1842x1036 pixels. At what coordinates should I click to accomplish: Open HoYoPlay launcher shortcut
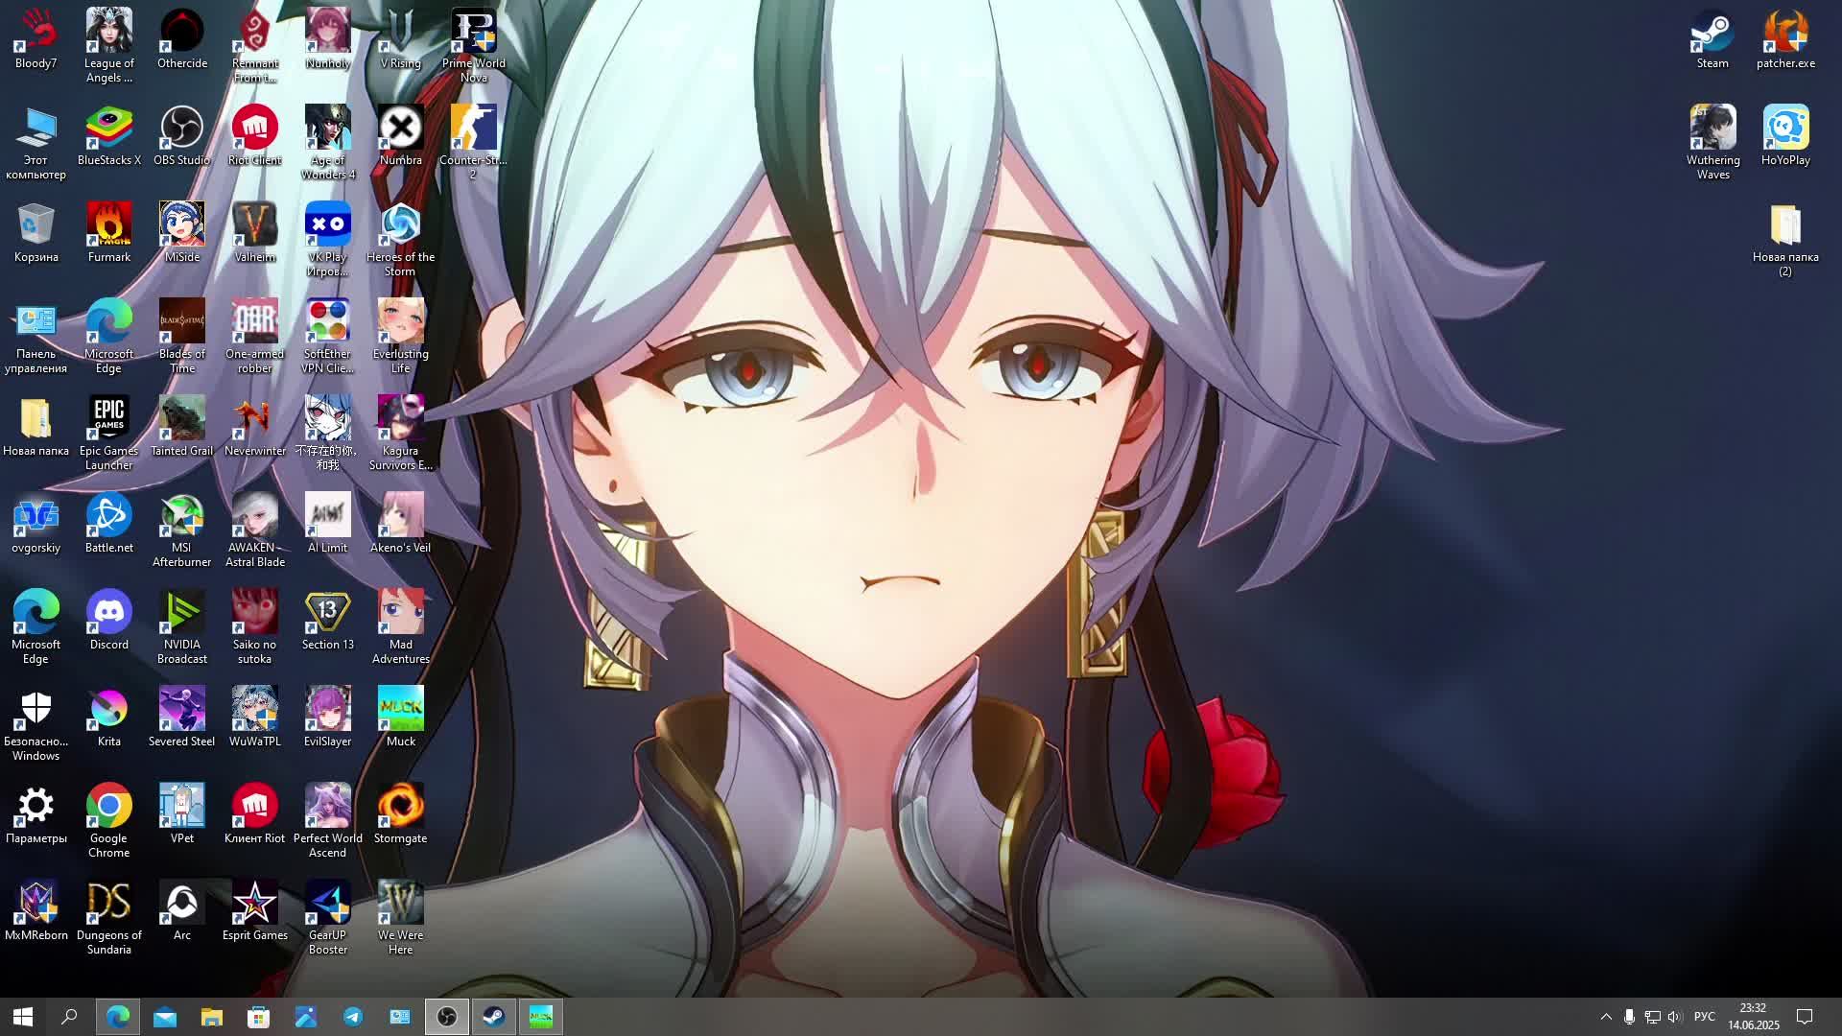click(x=1785, y=136)
